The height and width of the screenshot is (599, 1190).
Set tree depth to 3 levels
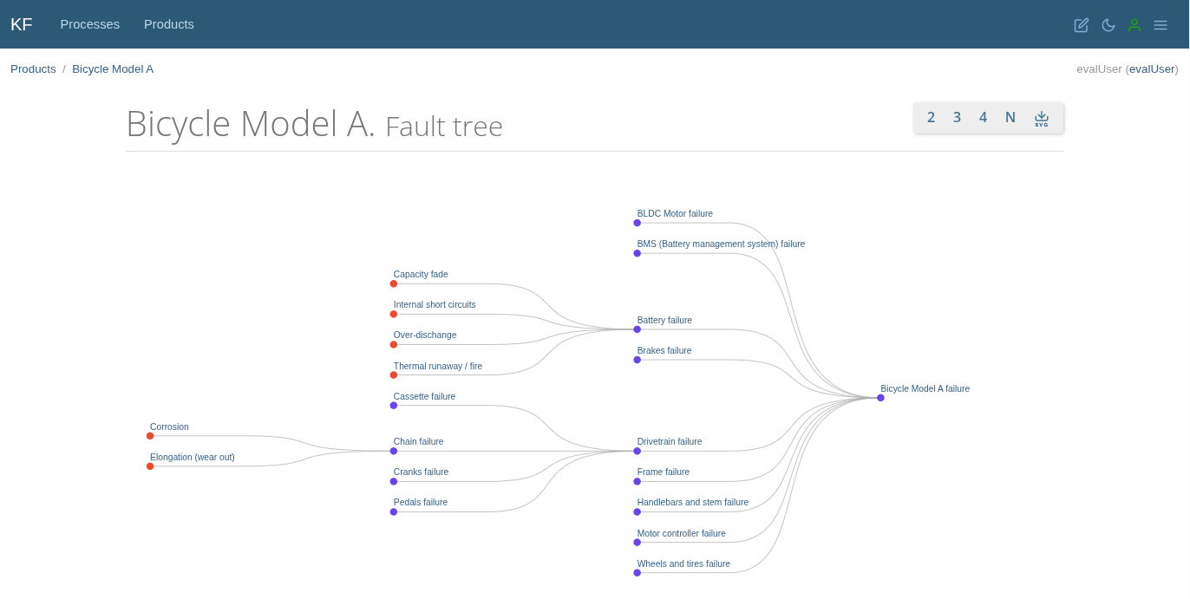[x=957, y=118]
